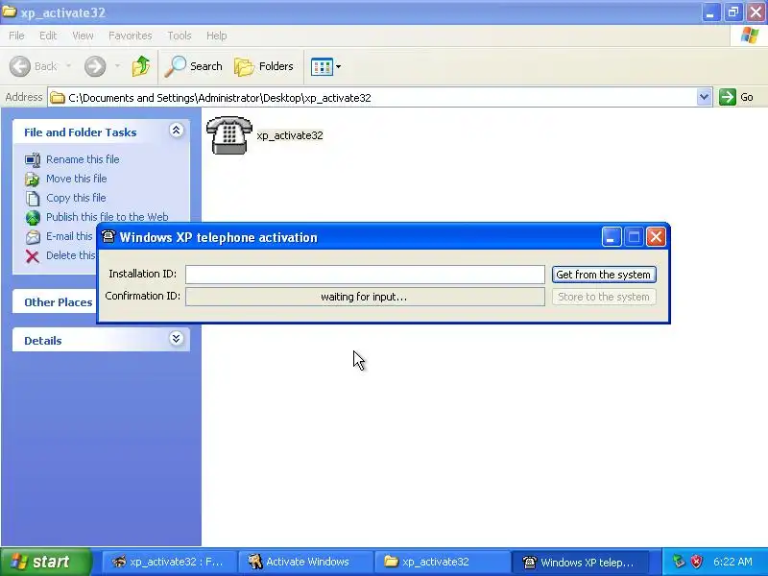Click the folder icon in the address bar
This screenshot has height=576, width=768.
pyautogui.click(x=58, y=98)
